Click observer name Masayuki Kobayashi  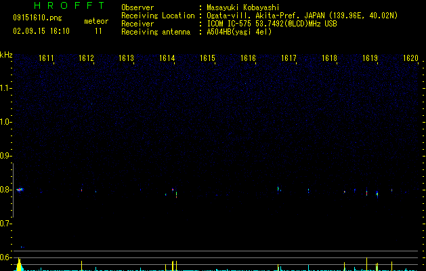click(x=243, y=7)
